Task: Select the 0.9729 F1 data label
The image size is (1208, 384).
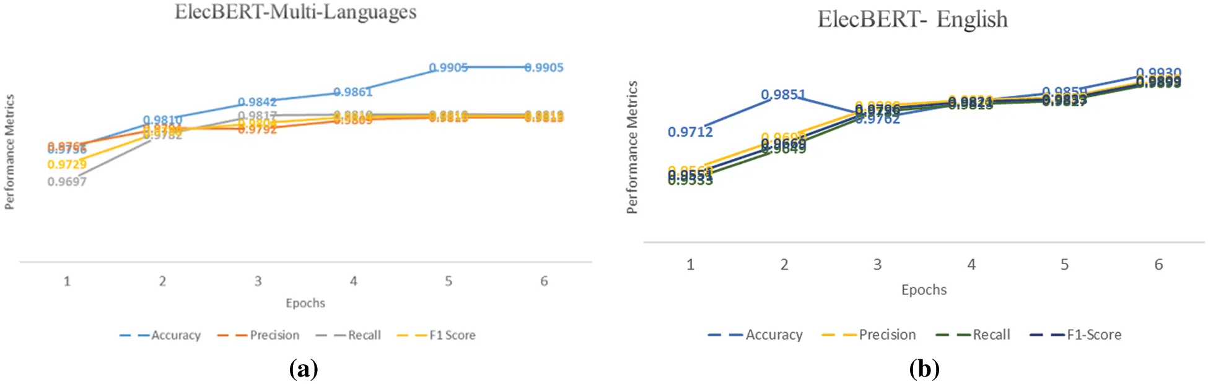Action: click(x=67, y=164)
